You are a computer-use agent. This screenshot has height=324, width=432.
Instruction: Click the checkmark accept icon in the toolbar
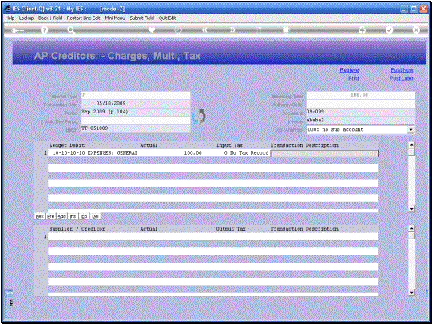tap(389, 30)
